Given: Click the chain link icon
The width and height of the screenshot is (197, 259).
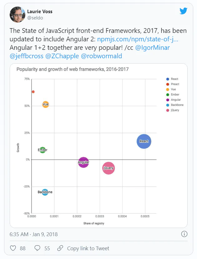Looking at the screenshot, I should click(60, 248).
